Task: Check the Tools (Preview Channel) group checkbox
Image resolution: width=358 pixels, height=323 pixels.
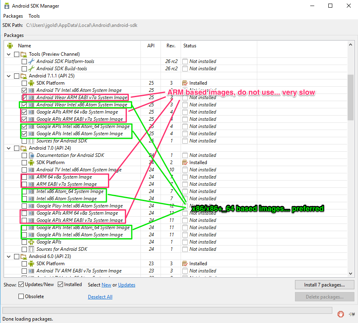Action: click(x=16, y=54)
